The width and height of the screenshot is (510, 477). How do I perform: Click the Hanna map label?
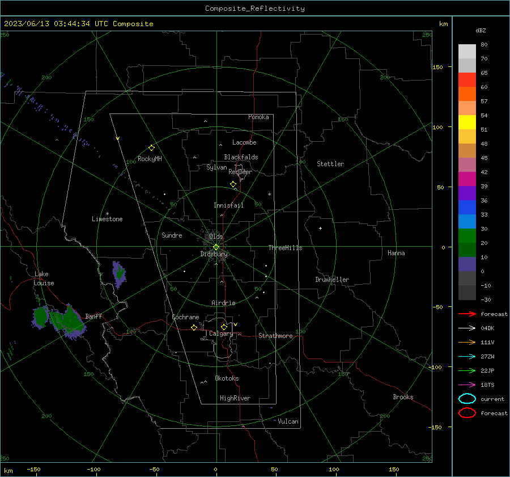pos(396,253)
